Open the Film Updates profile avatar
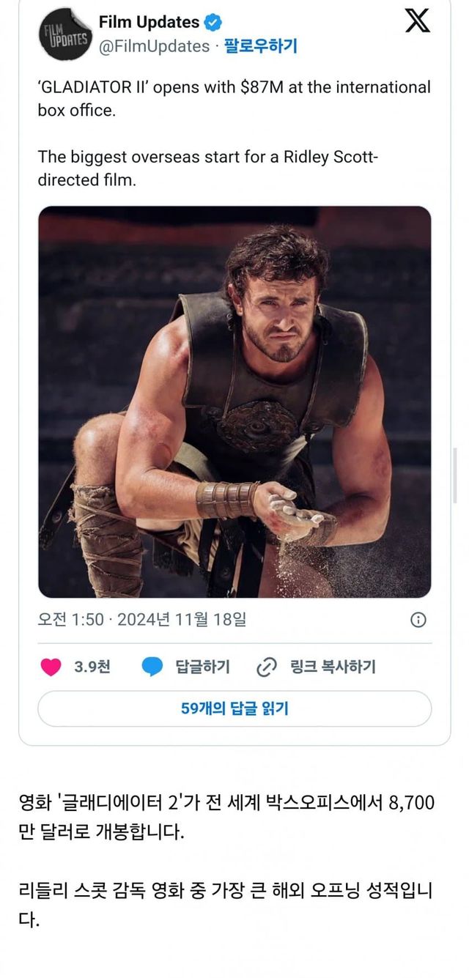Screen dimensions: 469x978 pyautogui.click(x=63, y=34)
